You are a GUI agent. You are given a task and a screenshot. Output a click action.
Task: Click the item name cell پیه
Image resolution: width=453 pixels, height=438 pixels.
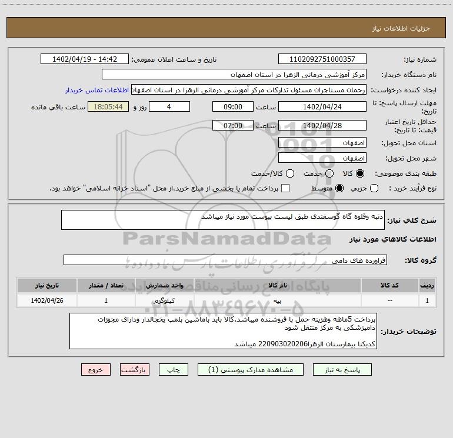coord(277,301)
